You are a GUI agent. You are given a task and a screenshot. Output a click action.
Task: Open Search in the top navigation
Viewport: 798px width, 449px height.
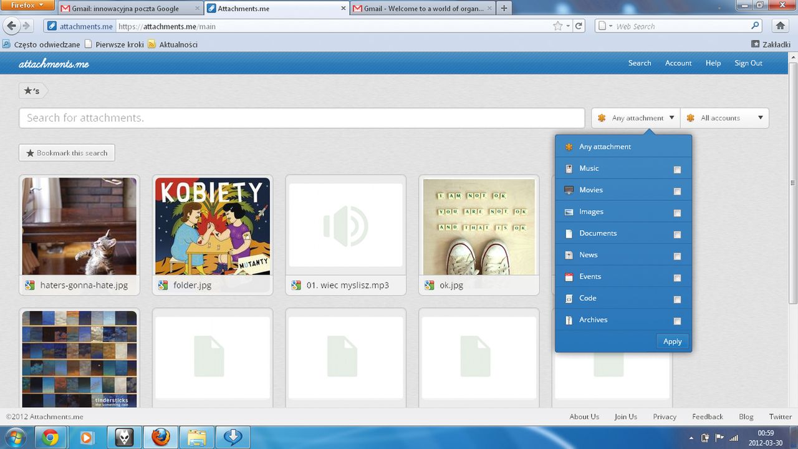pyautogui.click(x=640, y=63)
